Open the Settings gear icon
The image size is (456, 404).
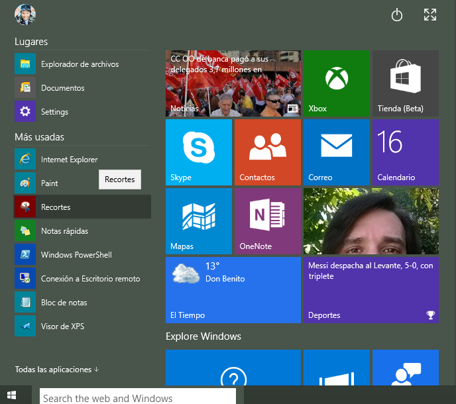click(25, 111)
